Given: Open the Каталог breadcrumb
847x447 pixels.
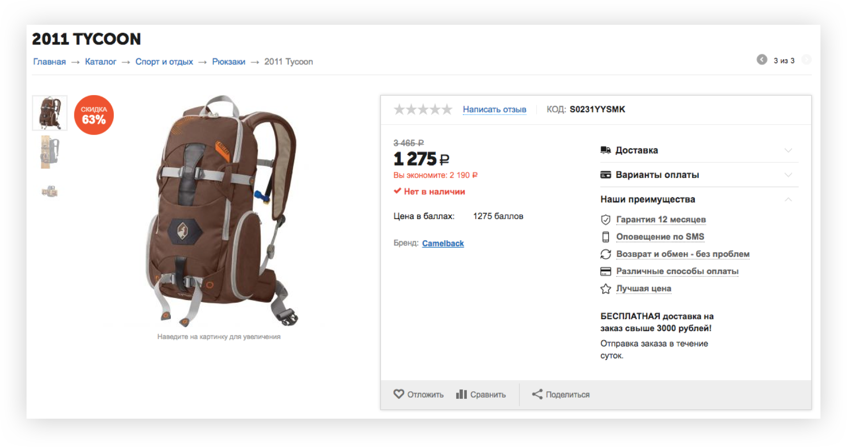Looking at the screenshot, I should pyautogui.click(x=100, y=62).
